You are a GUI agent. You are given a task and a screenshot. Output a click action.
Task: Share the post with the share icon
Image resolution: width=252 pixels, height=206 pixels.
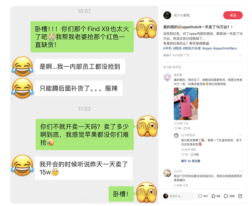click(x=240, y=196)
